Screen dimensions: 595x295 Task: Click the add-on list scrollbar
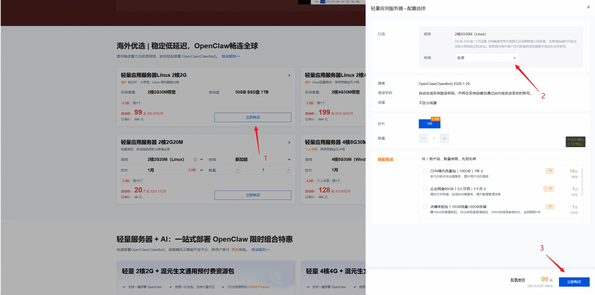coord(582,182)
